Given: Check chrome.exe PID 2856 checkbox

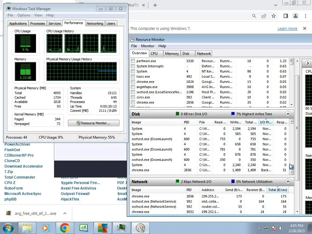Looking at the screenshot, I should pos(133,102).
